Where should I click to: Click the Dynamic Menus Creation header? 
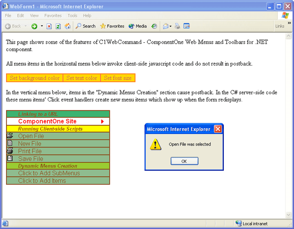coord(58,166)
